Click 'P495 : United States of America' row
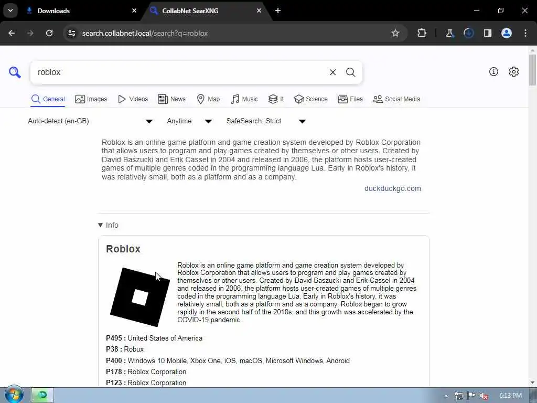 [154, 338]
